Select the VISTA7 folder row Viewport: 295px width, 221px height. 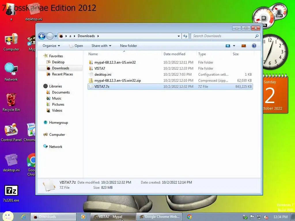click(170, 68)
